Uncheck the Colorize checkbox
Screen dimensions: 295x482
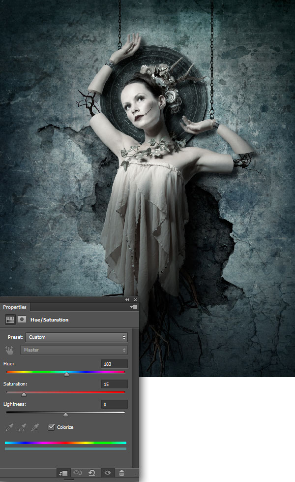pos(51,427)
